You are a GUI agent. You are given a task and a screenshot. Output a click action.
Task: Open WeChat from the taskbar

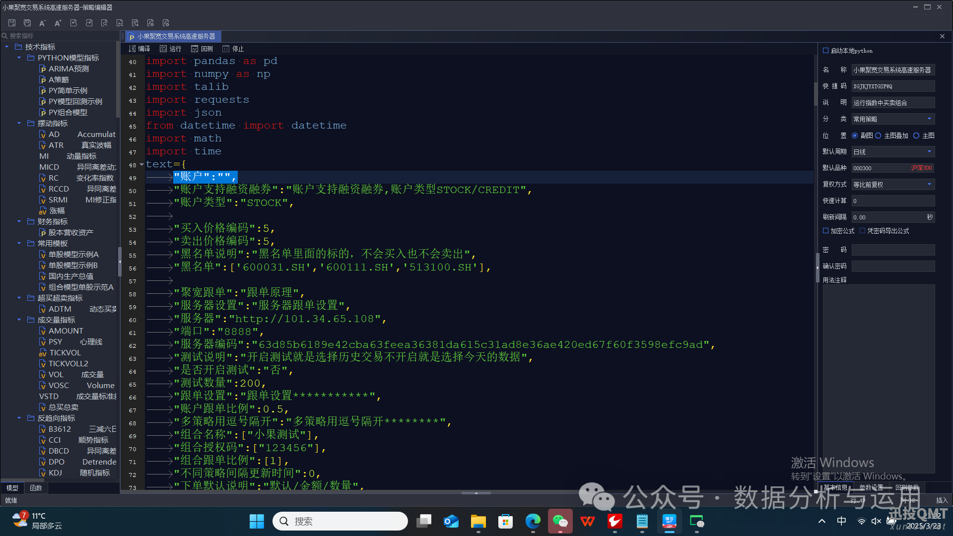(x=560, y=521)
